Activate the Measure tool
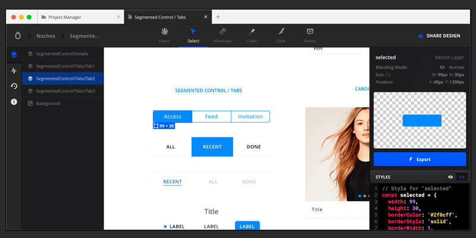The image size is (476, 238). click(x=223, y=35)
